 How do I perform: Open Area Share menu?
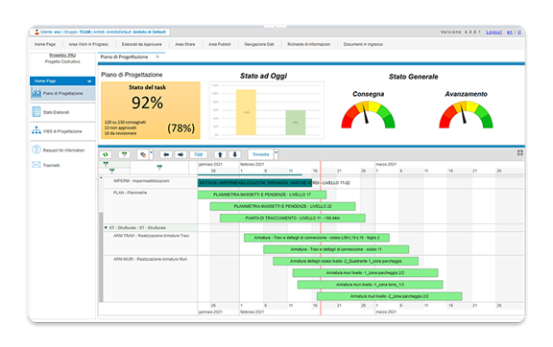[184, 44]
